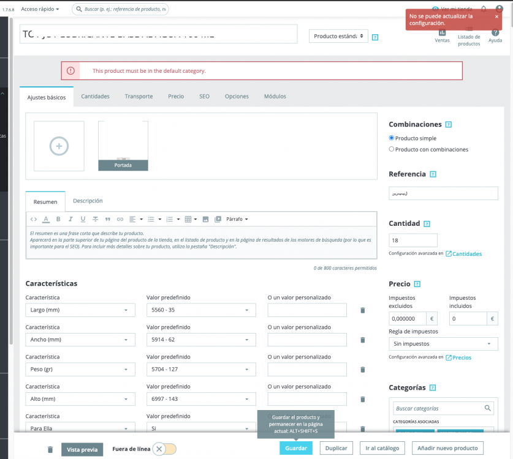Switch to the Precio tab

[176, 96]
